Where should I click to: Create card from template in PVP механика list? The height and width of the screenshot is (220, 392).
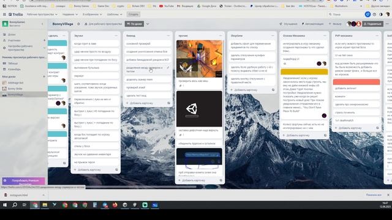pyautogui.click(x=377, y=128)
